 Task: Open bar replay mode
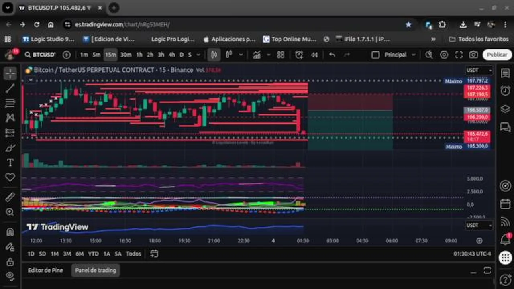(x=314, y=55)
